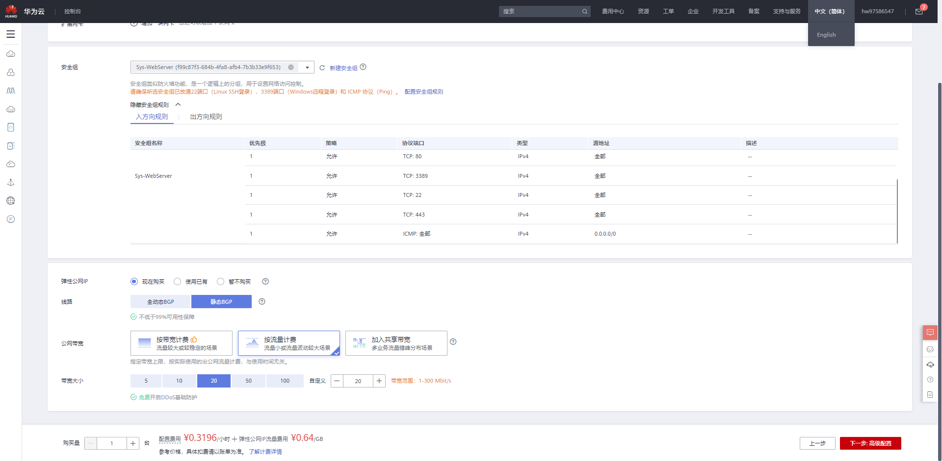The image size is (942, 461).
Task: Select the '暂不购买' radio option
Action: [x=220, y=281]
